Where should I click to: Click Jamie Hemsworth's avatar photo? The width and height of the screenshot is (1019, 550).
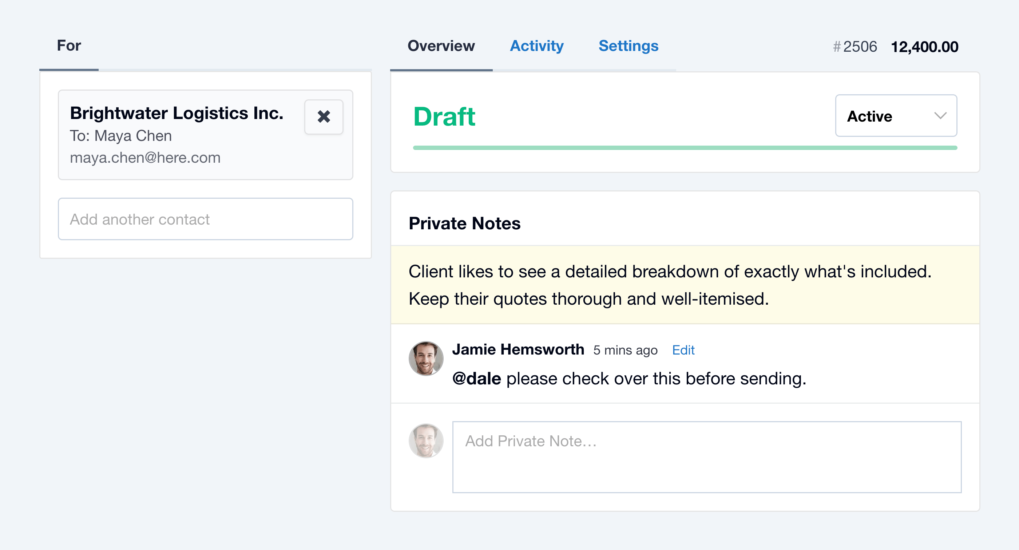(x=426, y=359)
